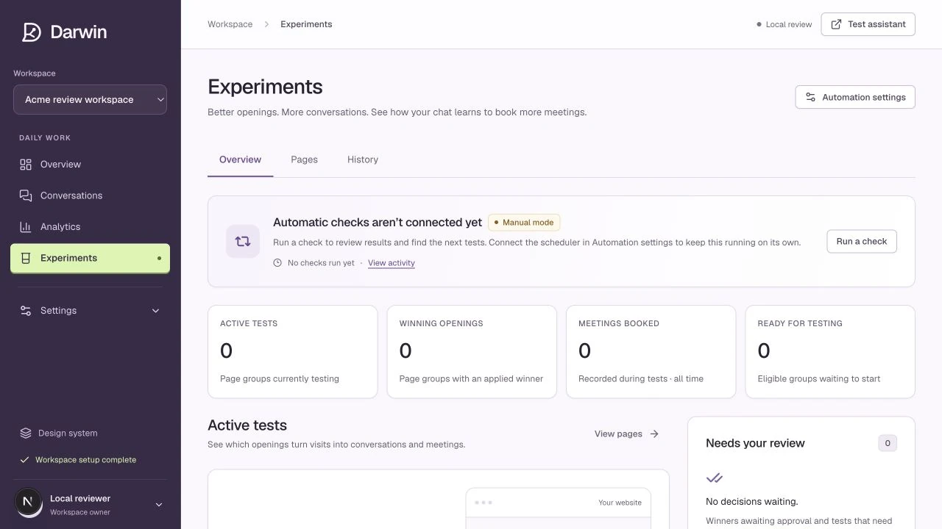Open the Acme review workspace dropdown
Viewport: 942px width, 529px height.
90,100
